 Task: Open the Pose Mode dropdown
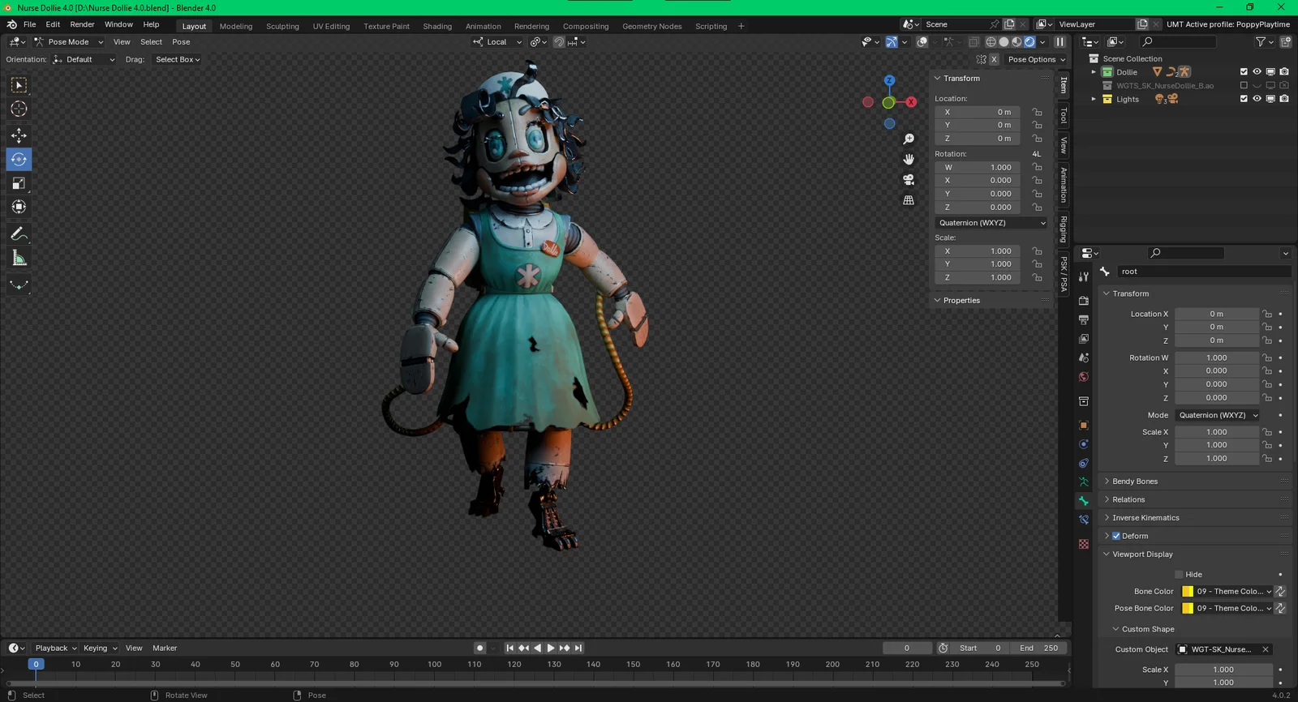(x=69, y=42)
